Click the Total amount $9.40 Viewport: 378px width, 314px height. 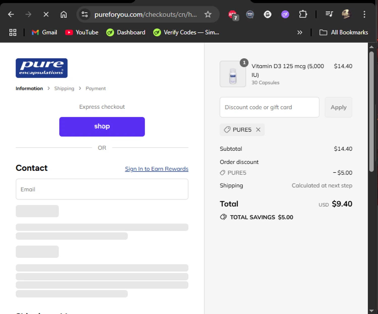(342, 204)
